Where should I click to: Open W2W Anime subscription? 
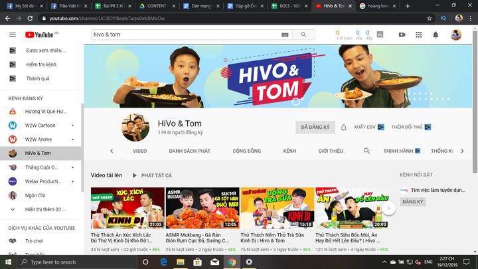point(41,139)
